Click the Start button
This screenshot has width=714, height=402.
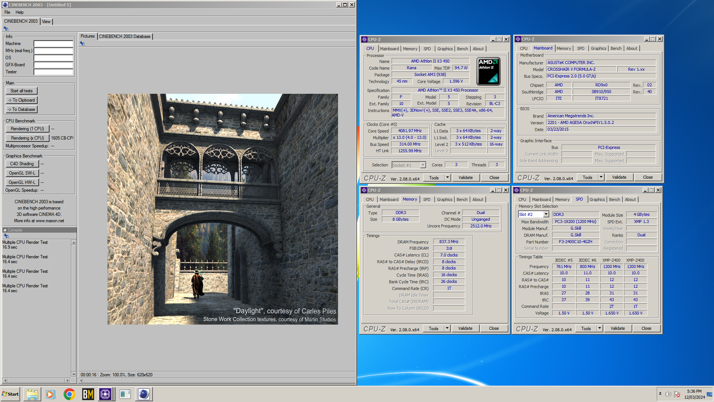(10, 394)
